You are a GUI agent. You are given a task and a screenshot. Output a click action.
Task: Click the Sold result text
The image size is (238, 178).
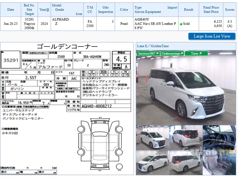pos(187,24)
